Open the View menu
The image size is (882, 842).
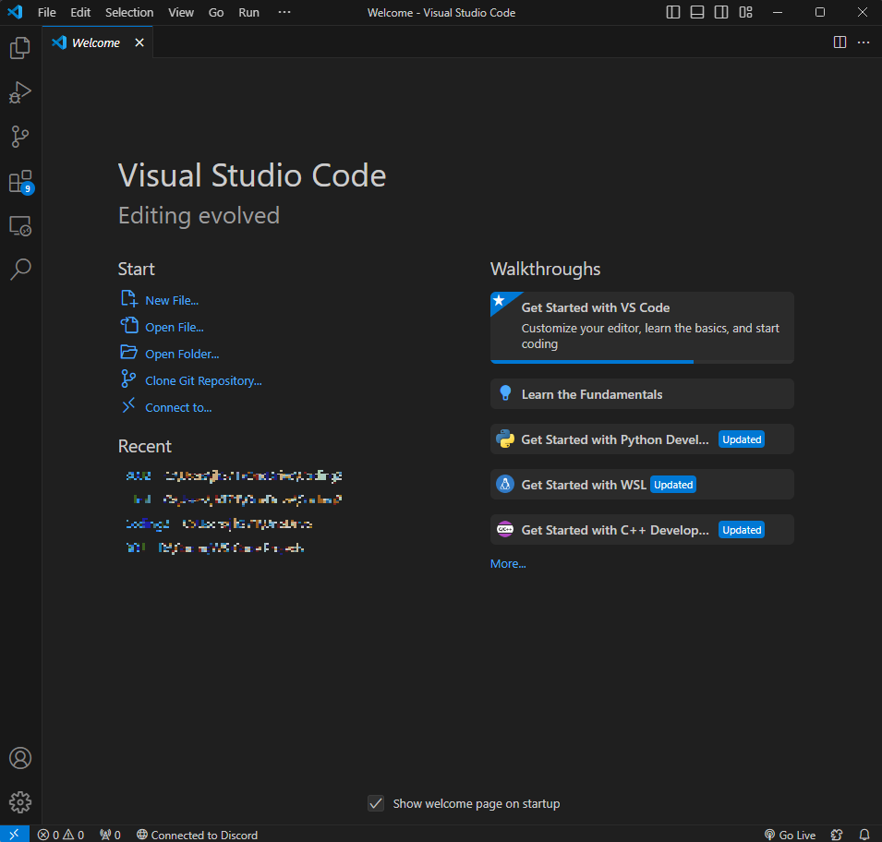tap(181, 12)
